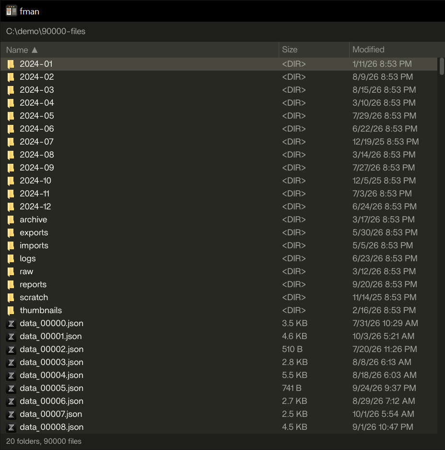
Task: Click the raw folder icon
Action: tap(11, 271)
